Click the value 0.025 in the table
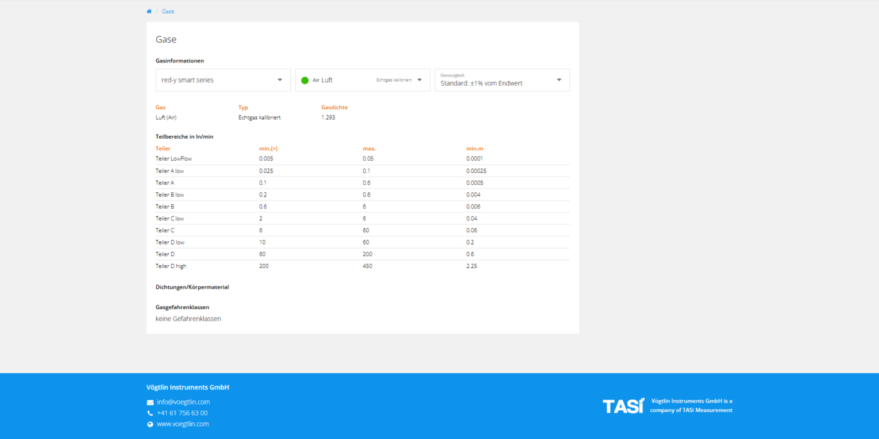This screenshot has height=439, width=879. 266,171
